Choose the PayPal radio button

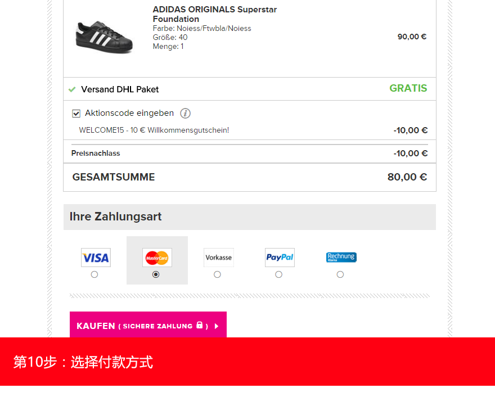click(278, 274)
